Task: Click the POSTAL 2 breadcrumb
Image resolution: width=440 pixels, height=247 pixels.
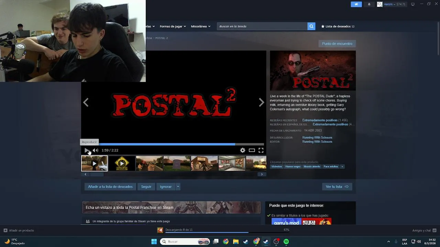Action: coord(162,38)
